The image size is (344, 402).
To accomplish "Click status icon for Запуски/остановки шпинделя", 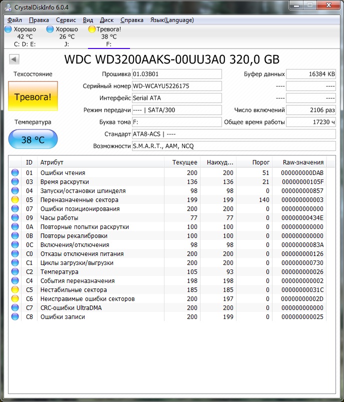I will coord(15,190).
